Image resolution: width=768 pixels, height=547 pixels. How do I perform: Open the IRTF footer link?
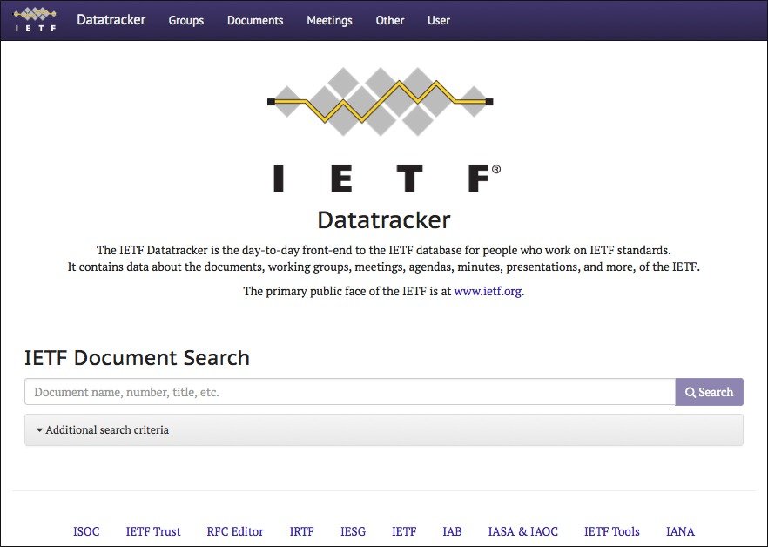tap(301, 531)
